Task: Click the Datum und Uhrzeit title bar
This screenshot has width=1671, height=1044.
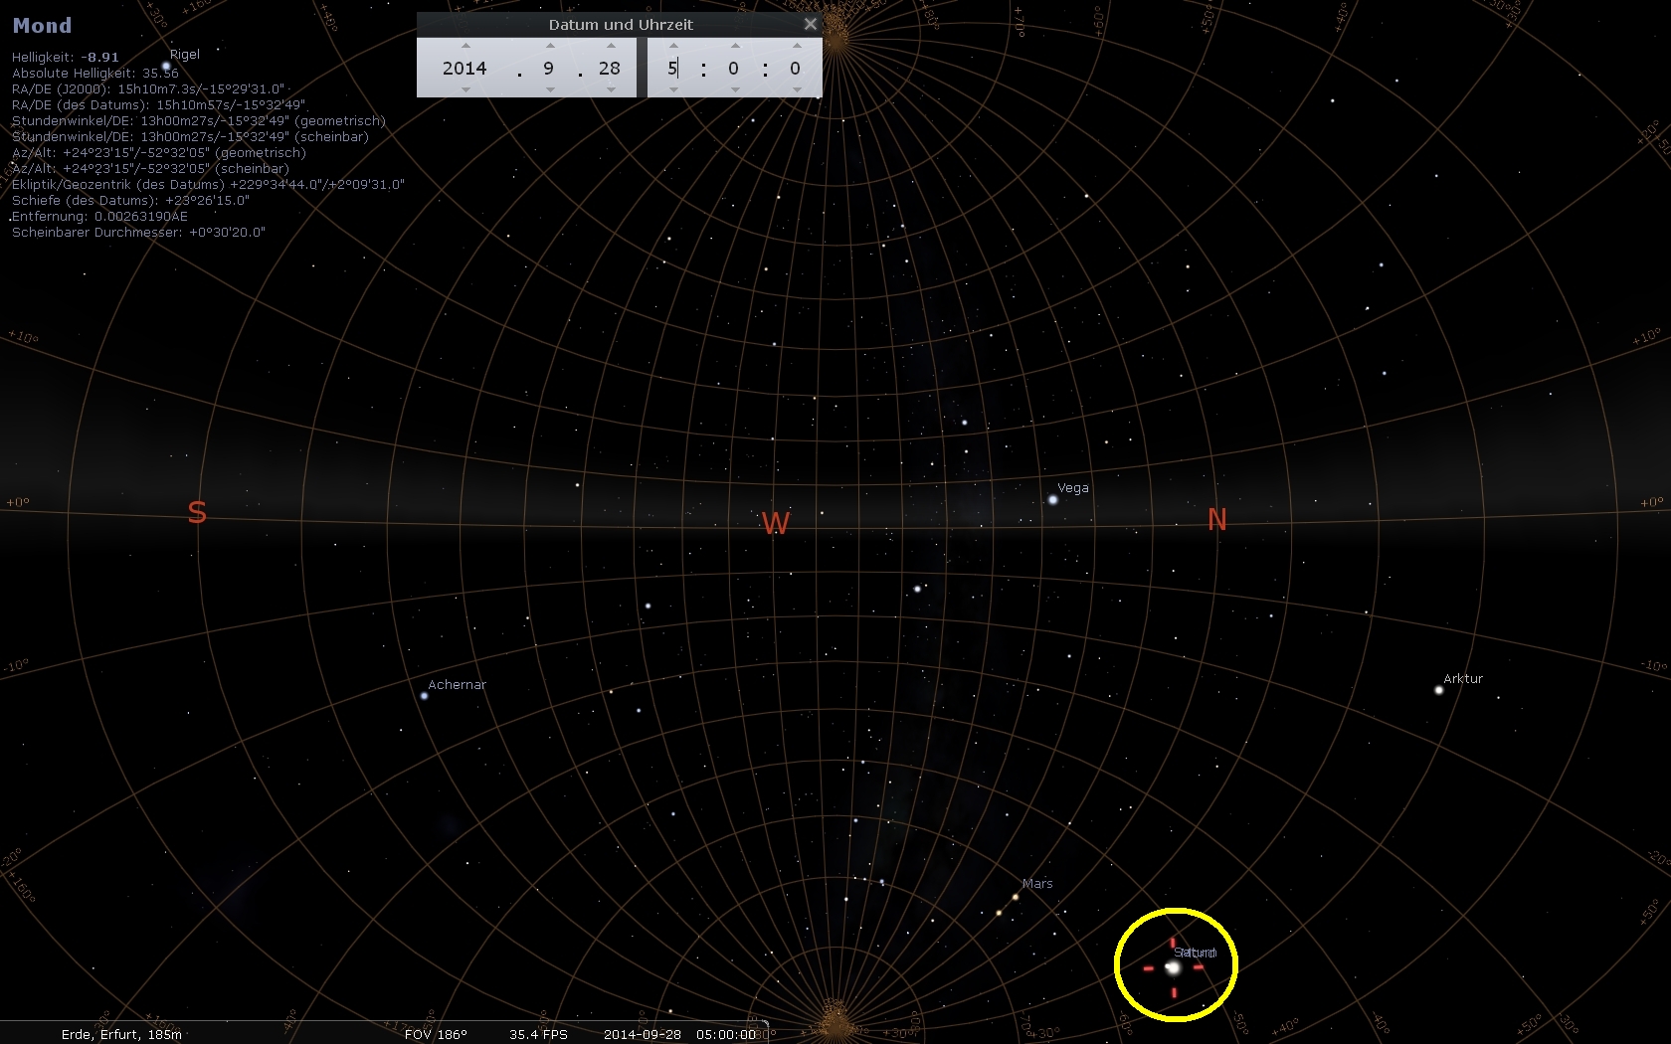Action: tap(621, 24)
